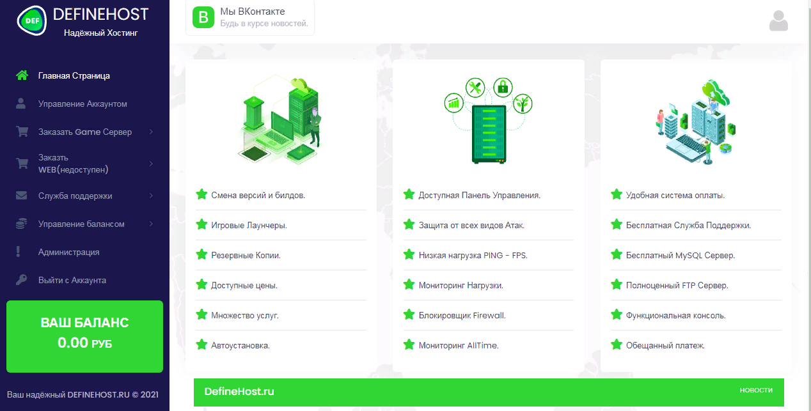Click the star icon next to Мониторинг AllTime
The width and height of the screenshot is (811, 411).
pos(409,345)
